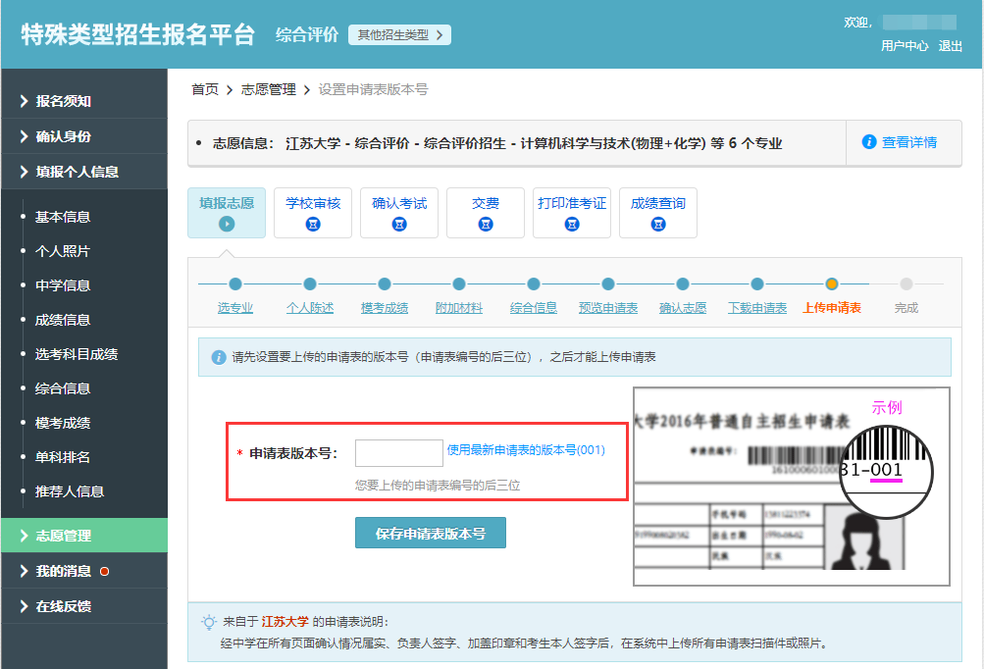Click the hourglass icon under 确认考试
The image size is (984, 669).
tap(399, 225)
